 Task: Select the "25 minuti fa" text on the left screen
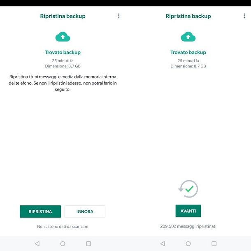(x=63, y=60)
